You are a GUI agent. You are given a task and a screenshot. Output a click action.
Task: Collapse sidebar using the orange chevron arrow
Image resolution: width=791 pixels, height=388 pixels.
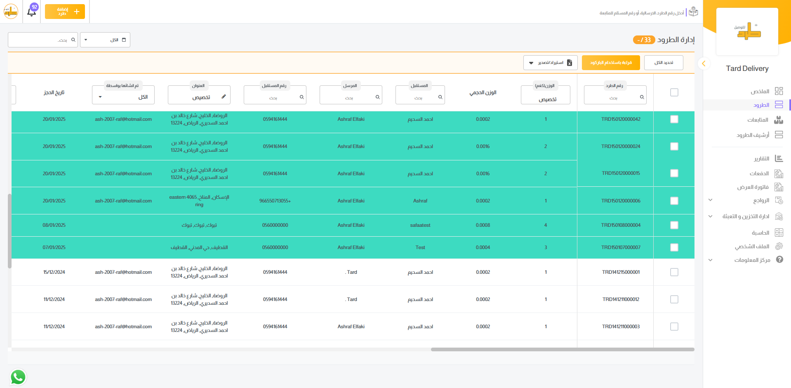pos(704,63)
